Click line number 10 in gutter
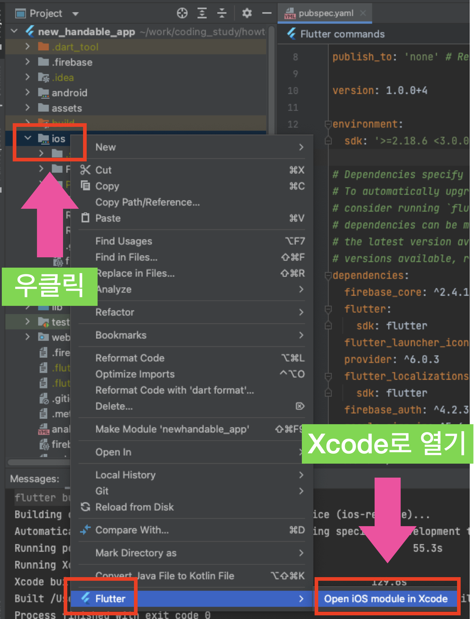This screenshot has height=619, width=474. point(293,90)
